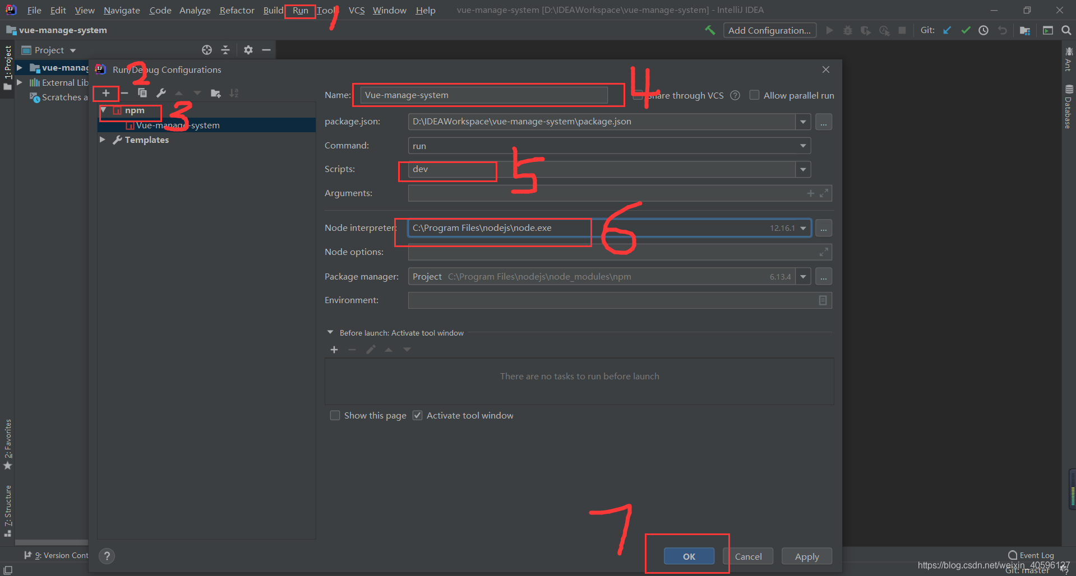
Task: Enable Allow parallel run checkbox
Action: [755, 95]
